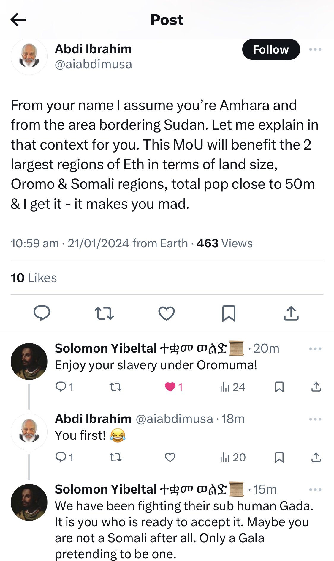The image size is (334, 561).
Task: Bookmark the main post
Action: [x=229, y=313]
